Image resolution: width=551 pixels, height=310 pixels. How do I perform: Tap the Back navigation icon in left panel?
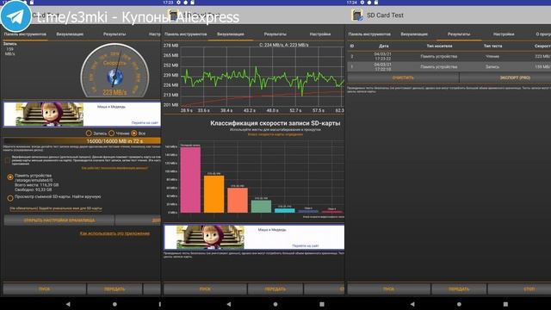pos(68,304)
